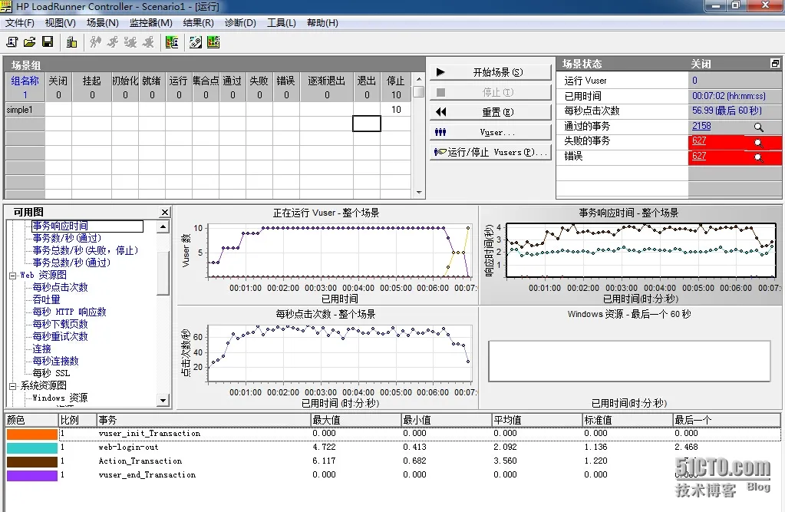The image size is (785, 512).
Task: Select 每秒重试次数 tree item
Action: coord(60,336)
